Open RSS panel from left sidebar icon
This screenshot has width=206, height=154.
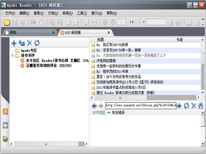point(5,112)
